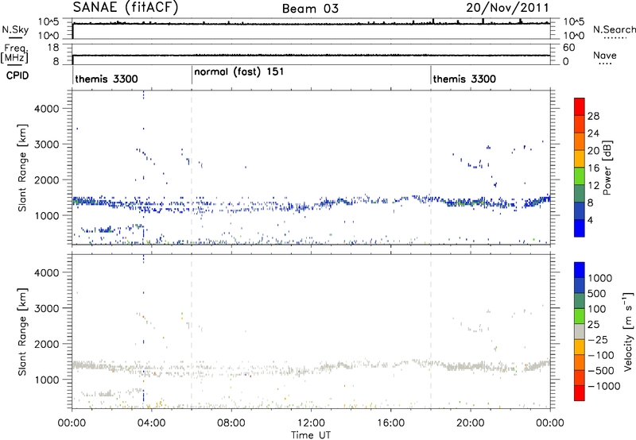636x440 pixels.
Task: Click velocity colorbar value -1000
Action: pyautogui.click(x=604, y=386)
